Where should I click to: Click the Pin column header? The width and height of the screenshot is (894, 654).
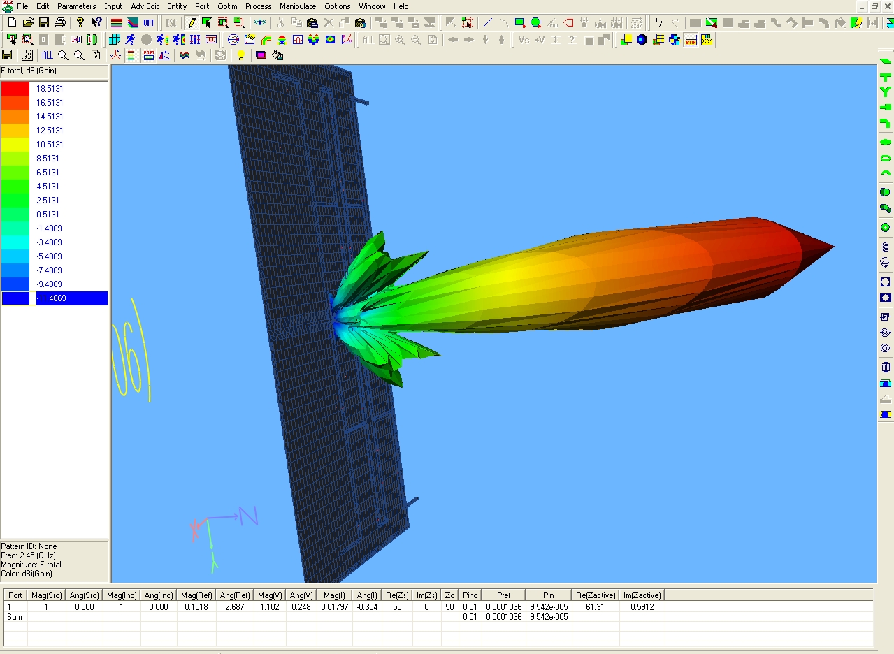click(548, 595)
